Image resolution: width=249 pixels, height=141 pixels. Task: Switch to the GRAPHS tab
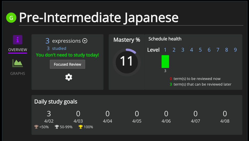click(x=18, y=74)
